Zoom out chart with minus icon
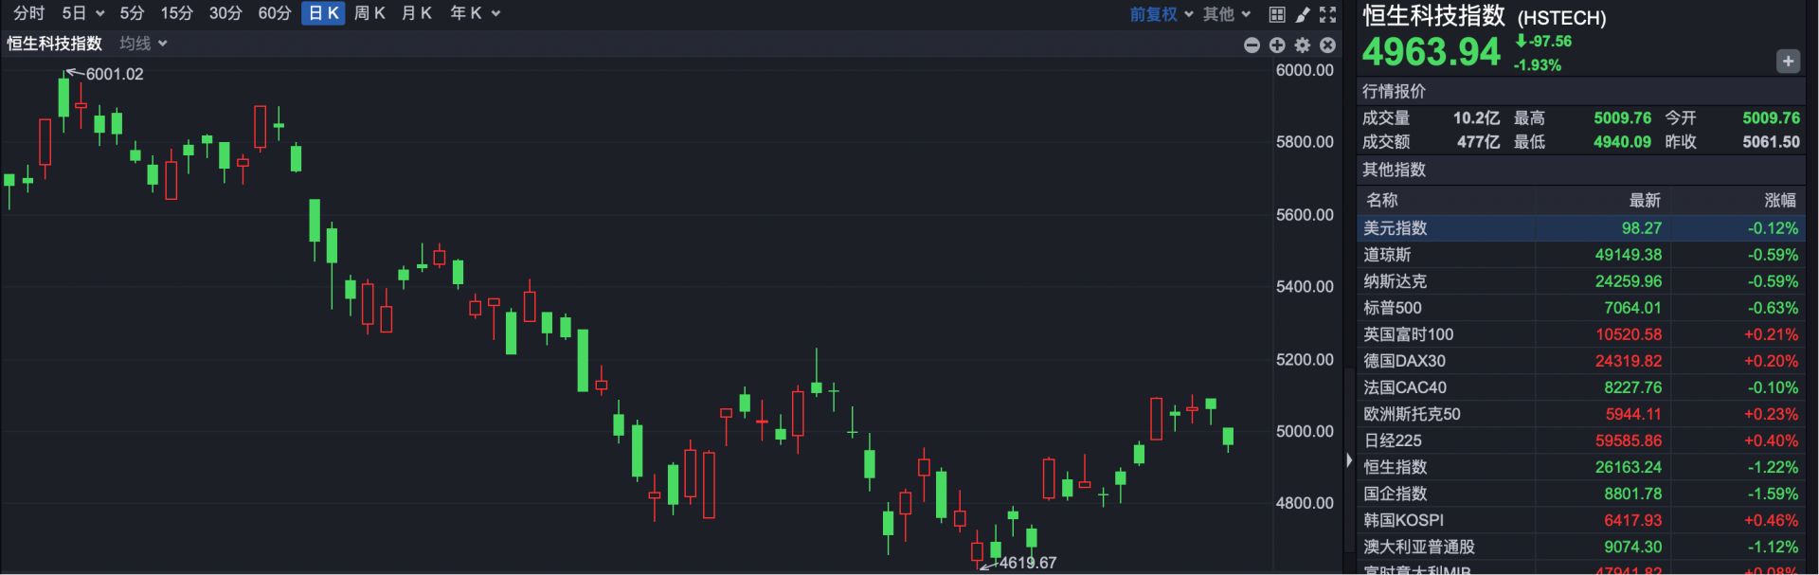1819x575 pixels. click(x=1252, y=45)
